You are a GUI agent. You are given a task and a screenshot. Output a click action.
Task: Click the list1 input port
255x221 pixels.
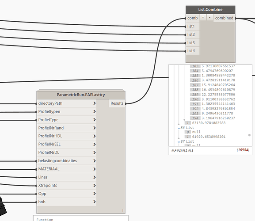[193, 26]
